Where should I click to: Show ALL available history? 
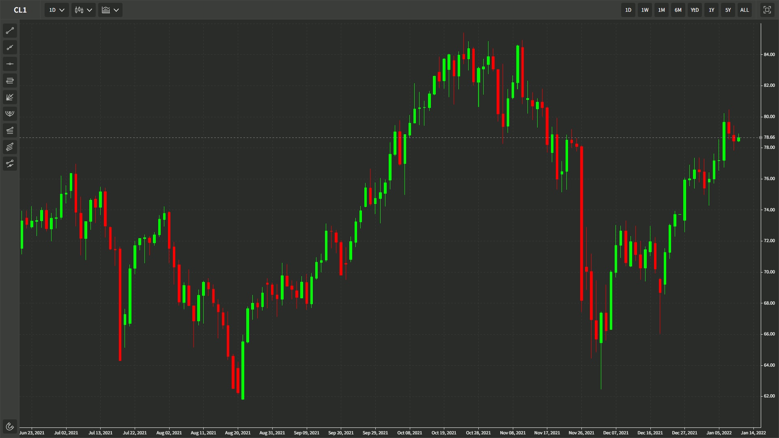745,10
